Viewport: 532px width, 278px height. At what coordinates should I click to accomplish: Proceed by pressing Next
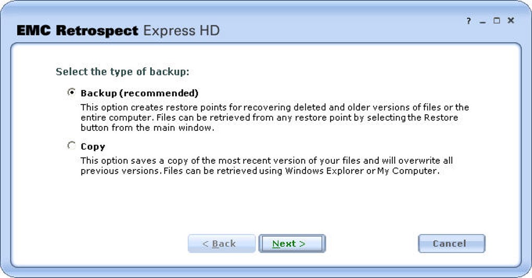pos(292,244)
